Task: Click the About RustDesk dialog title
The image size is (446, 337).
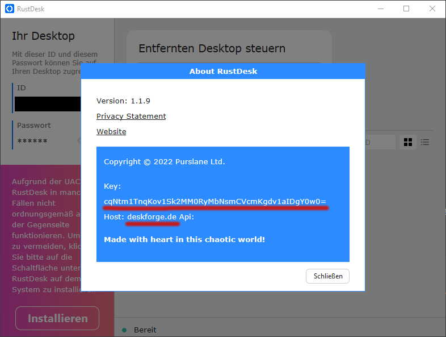Action: pyautogui.click(x=223, y=71)
